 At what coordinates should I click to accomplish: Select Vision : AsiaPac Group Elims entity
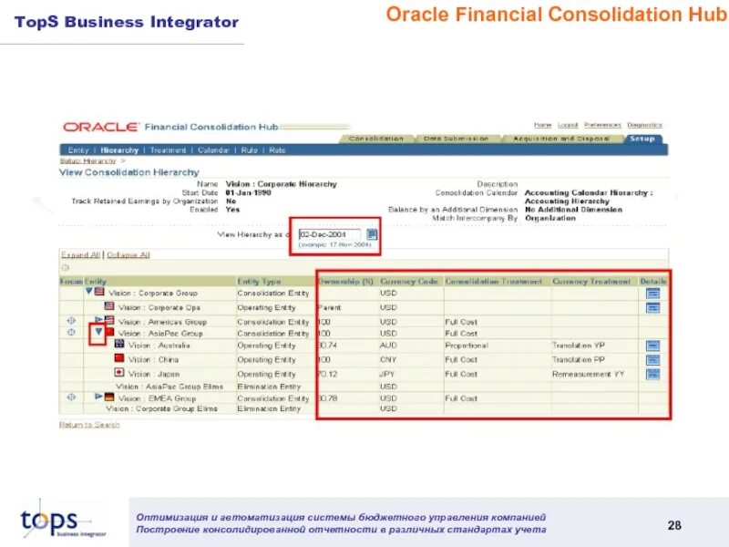169,387
